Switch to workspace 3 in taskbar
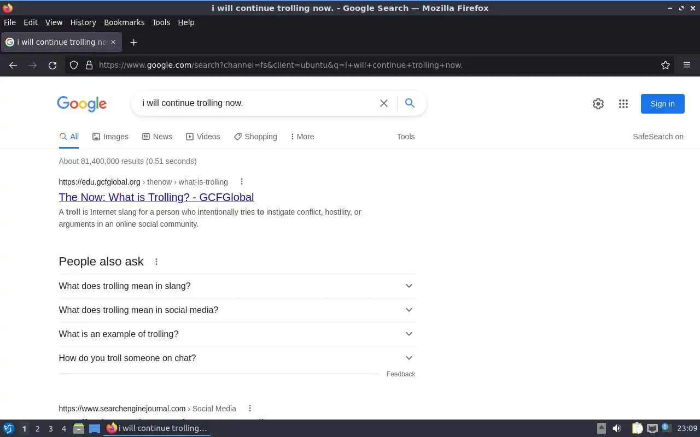The width and height of the screenshot is (700, 437). tap(50, 429)
